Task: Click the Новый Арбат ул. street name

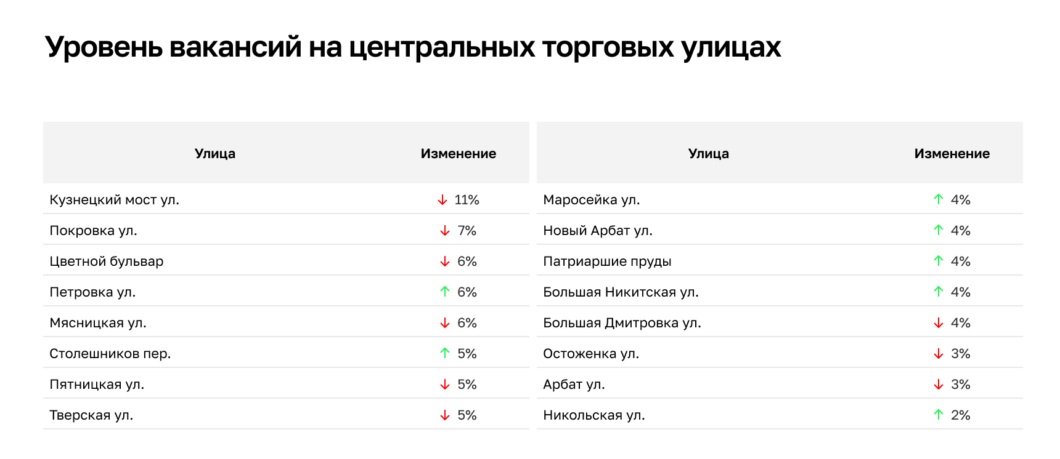Action: point(597,231)
